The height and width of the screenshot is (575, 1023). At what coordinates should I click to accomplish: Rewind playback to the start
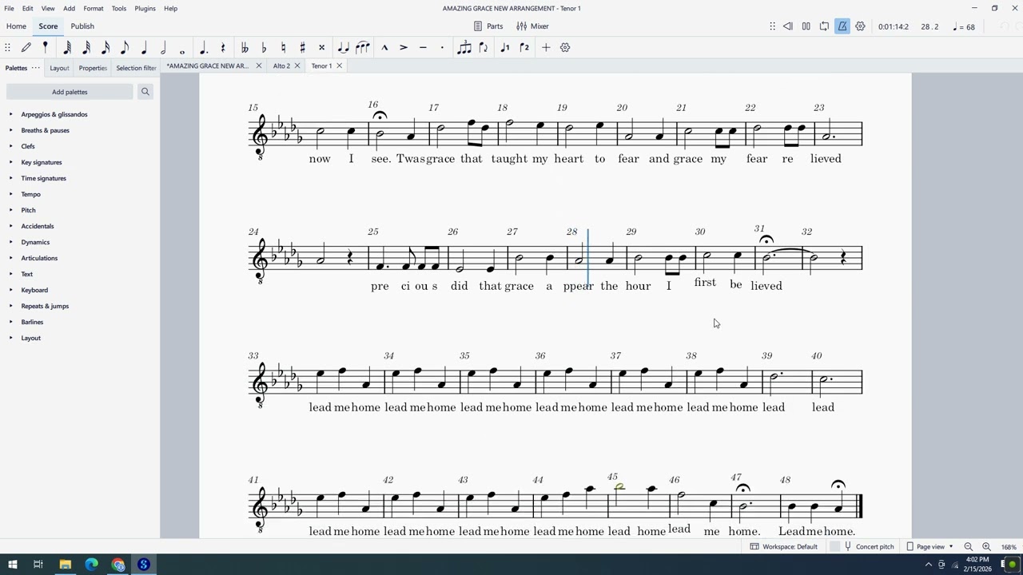788,26
